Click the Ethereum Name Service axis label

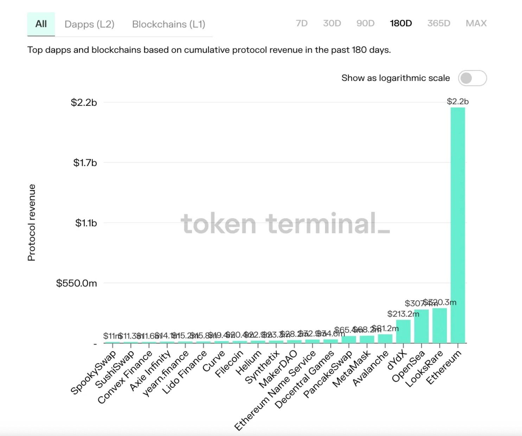(x=275, y=391)
